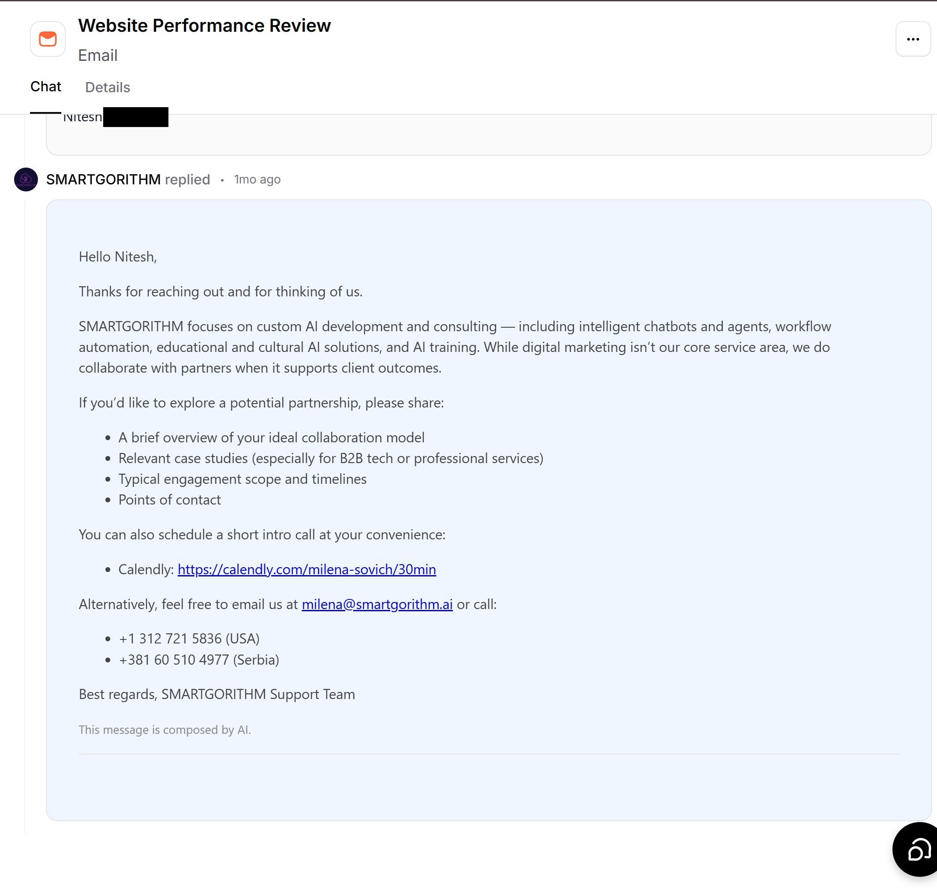Click the Email subtitle under the title
The width and height of the screenshot is (937, 890).
(98, 56)
